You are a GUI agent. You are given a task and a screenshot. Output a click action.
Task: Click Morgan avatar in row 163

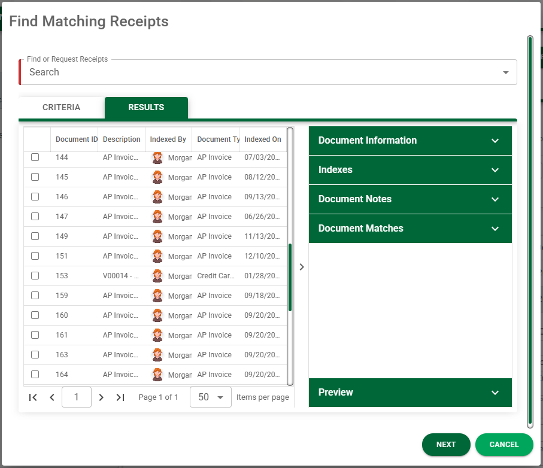157,355
